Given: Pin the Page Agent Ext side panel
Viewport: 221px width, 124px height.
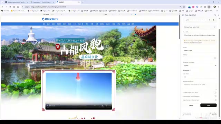Looking at the screenshot, I should [215, 15].
